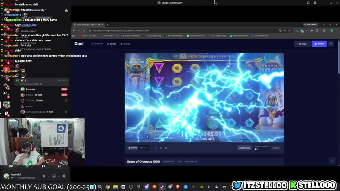Viewport: 340px width, 191px height.
Task: Open Windows taskbar search
Action: (100, 187)
